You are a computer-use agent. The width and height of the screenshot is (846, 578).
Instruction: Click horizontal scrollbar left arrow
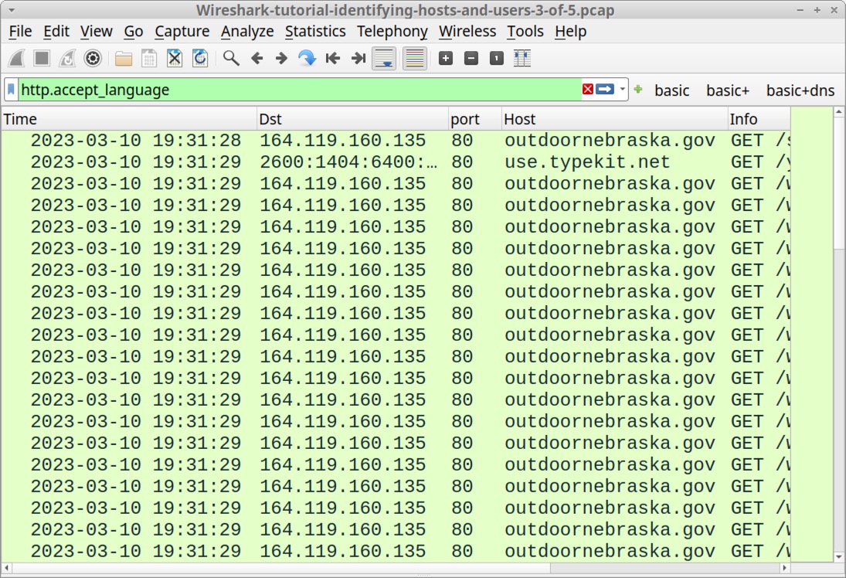coord(6,568)
